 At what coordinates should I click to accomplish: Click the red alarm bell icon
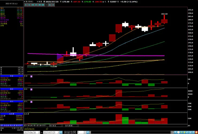pos(196,132)
